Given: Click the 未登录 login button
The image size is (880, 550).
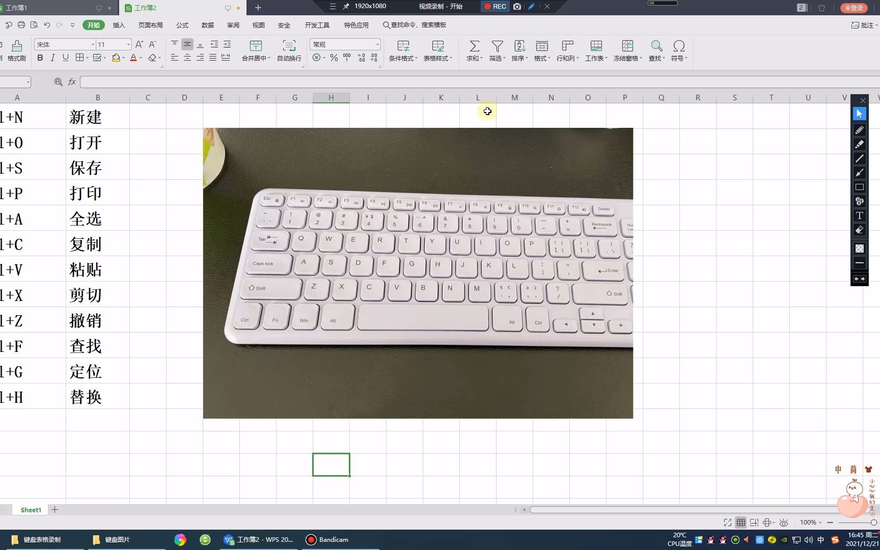Looking at the screenshot, I should [x=855, y=8].
